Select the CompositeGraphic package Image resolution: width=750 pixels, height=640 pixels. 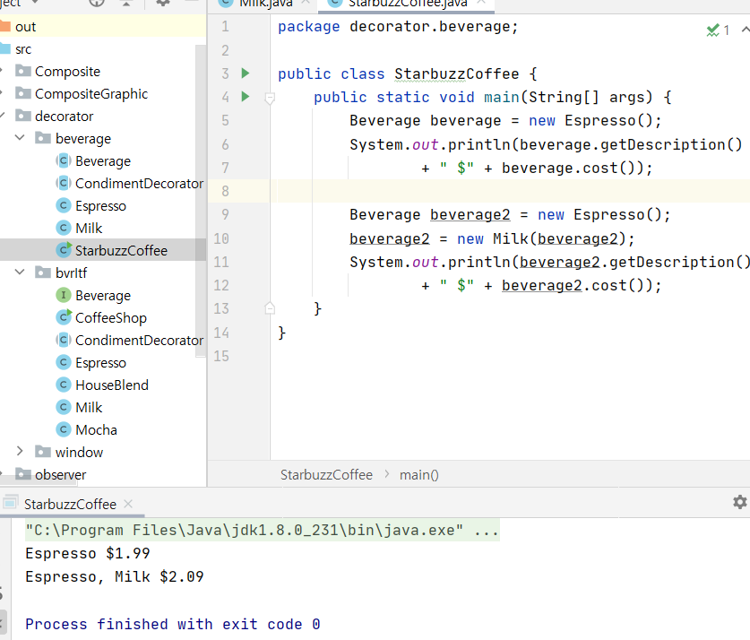(x=91, y=94)
